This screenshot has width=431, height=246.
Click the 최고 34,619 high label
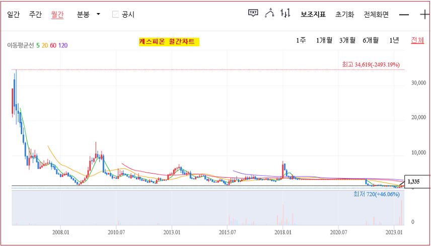tap(371, 65)
